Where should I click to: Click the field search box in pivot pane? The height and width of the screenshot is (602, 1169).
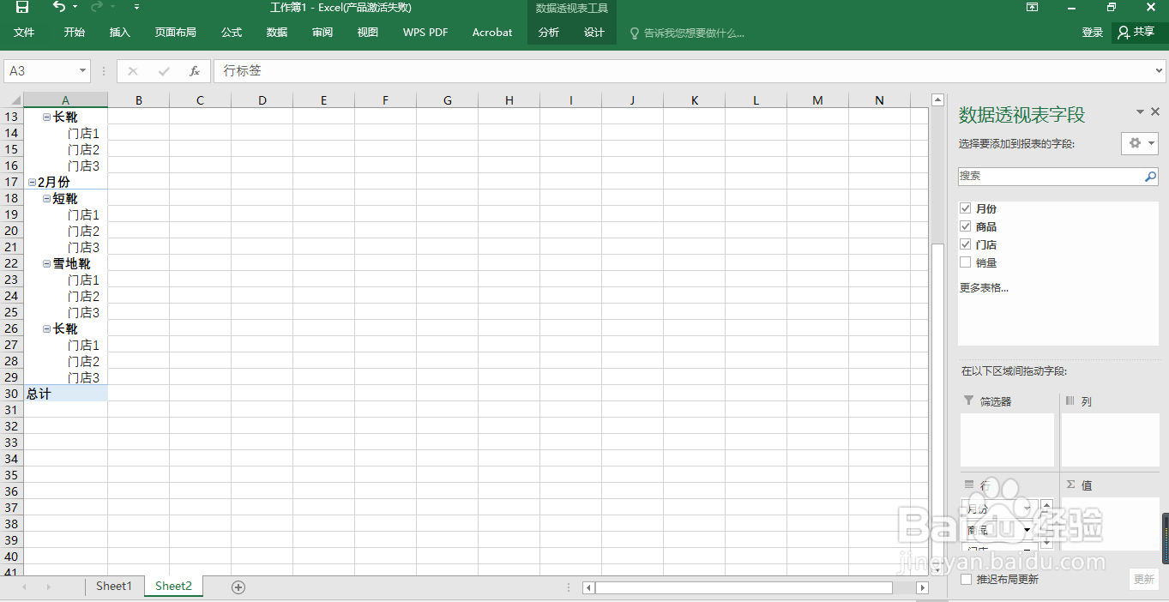(1051, 176)
